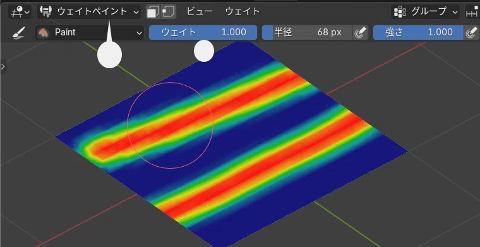480x247 pixels.
Task: Toggle radius pen pressure icon
Action: tap(360, 32)
